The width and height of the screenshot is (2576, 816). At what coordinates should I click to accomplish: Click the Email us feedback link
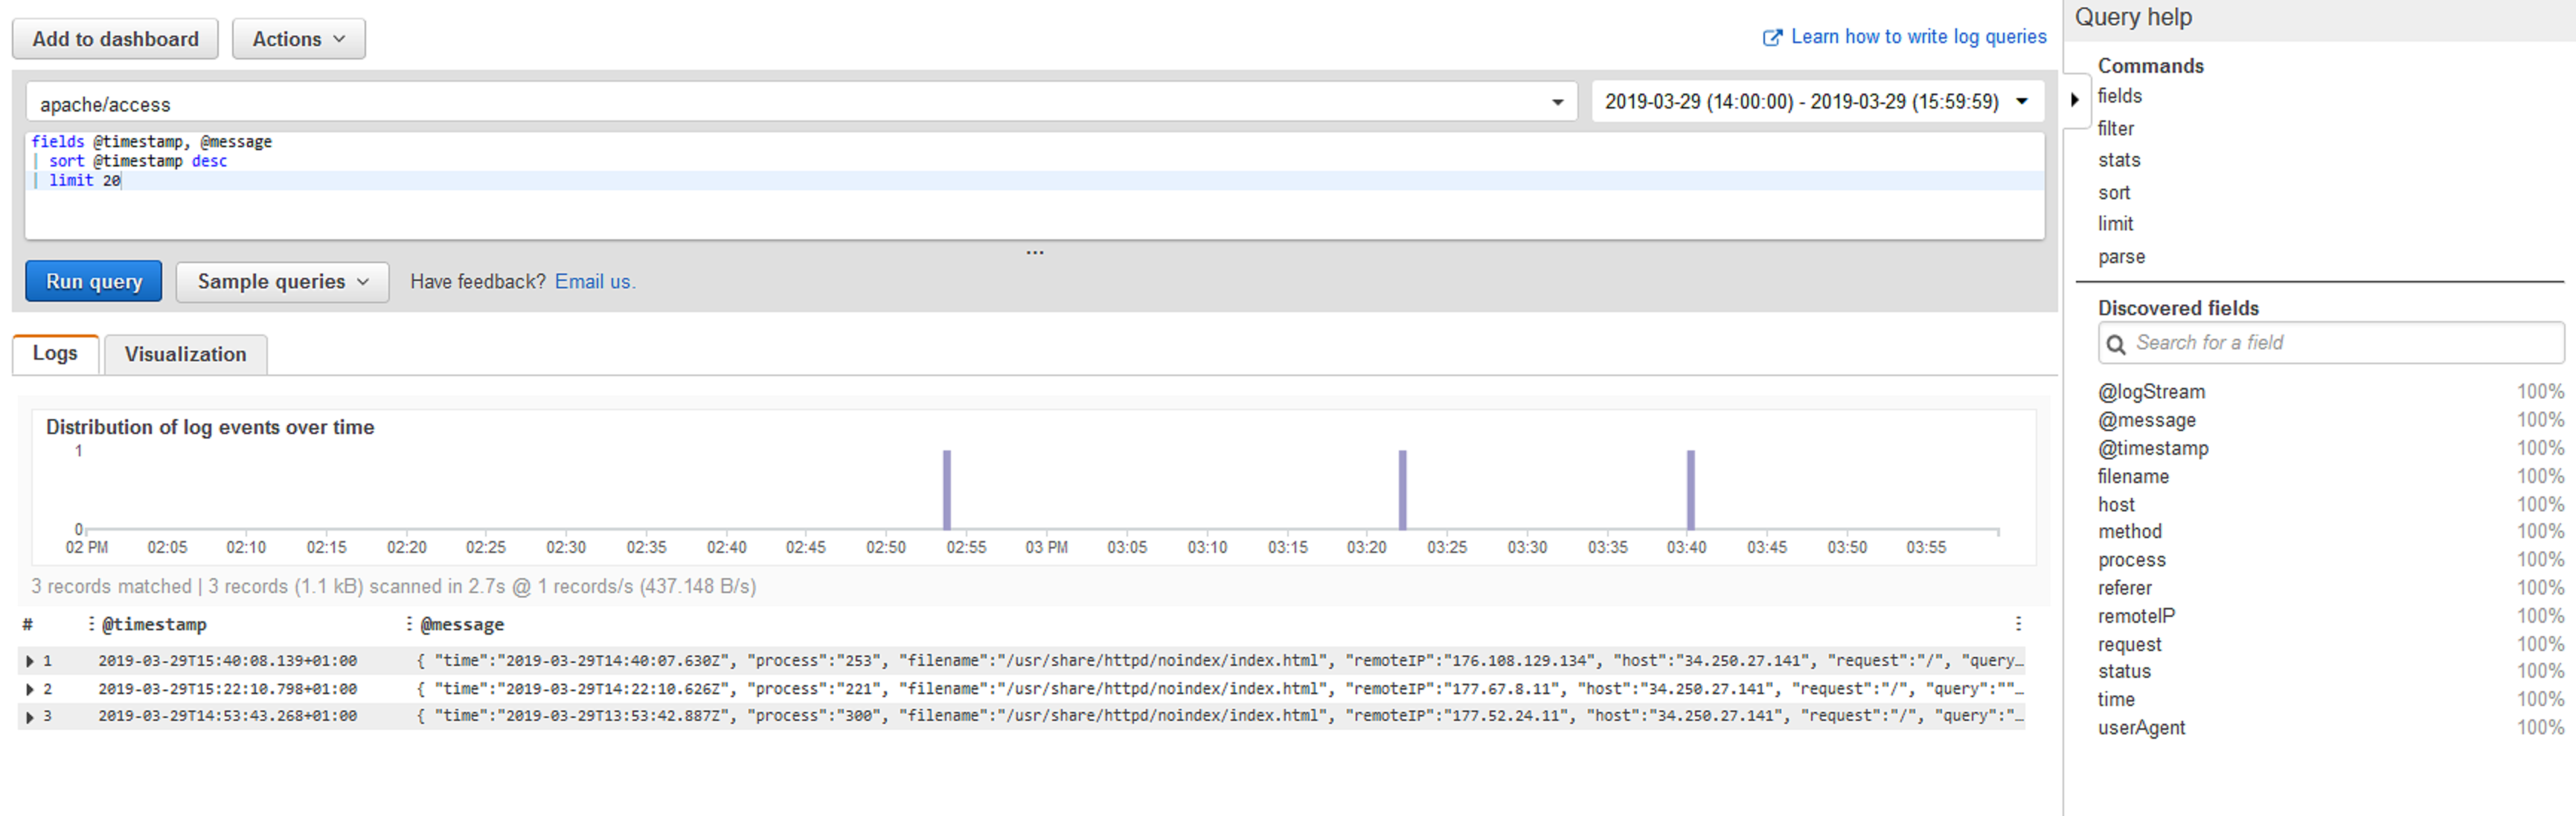pyautogui.click(x=594, y=282)
